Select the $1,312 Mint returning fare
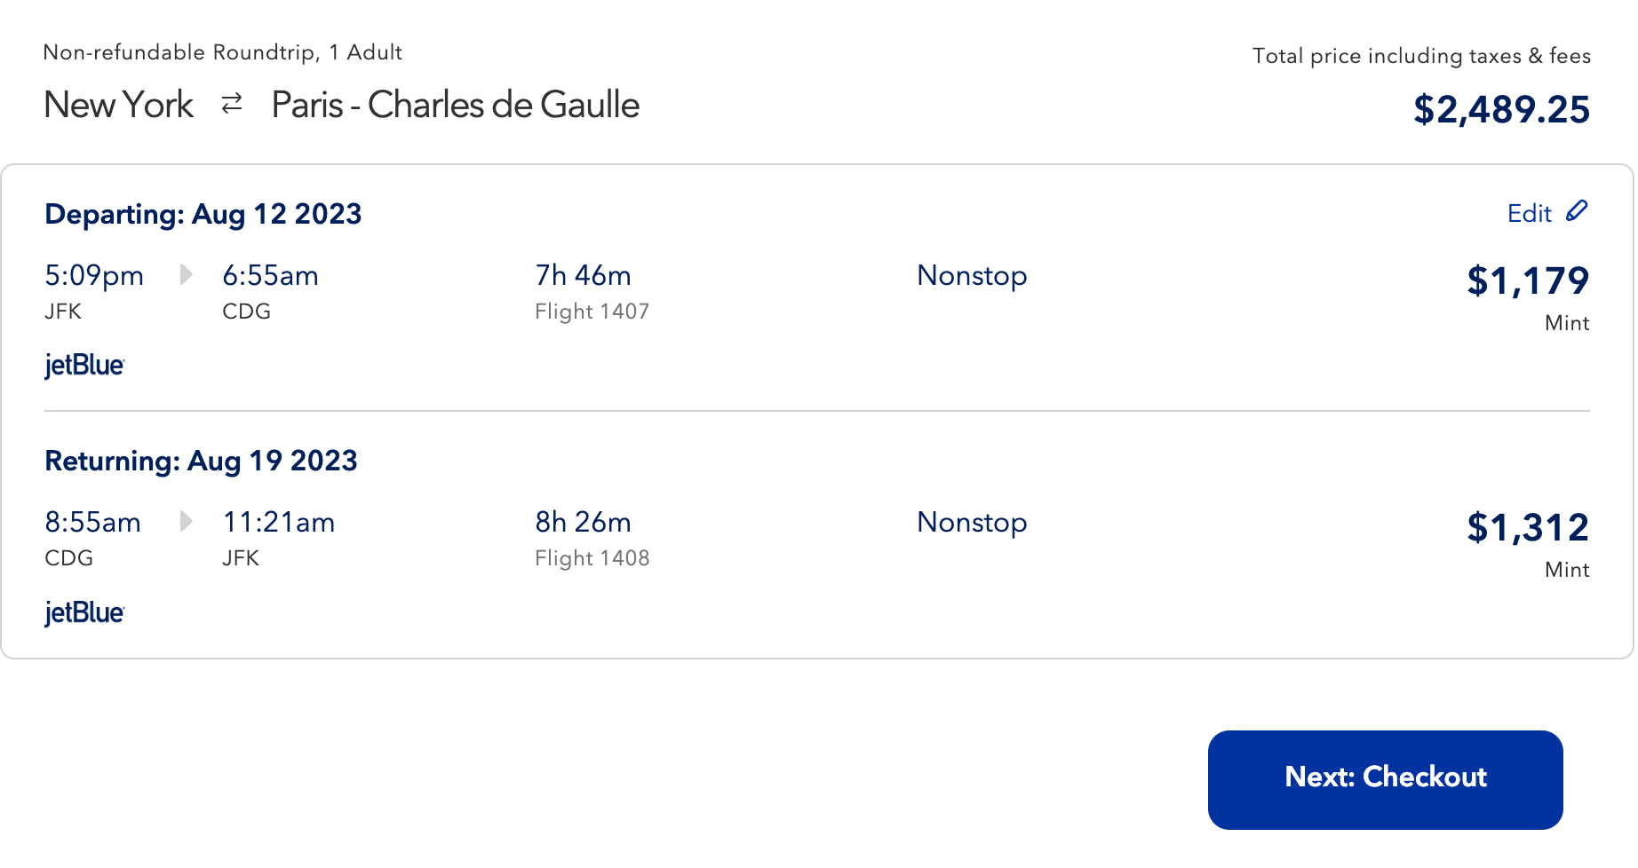The image size is (1638, 868). tap(1528, 527)
